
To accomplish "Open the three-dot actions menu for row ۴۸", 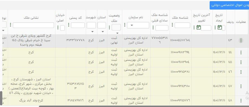I will [241, 100].
